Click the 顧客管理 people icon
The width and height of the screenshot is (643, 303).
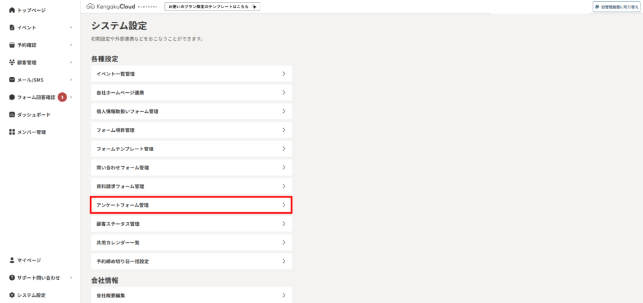pyautogui.click(x=12, y=63)
